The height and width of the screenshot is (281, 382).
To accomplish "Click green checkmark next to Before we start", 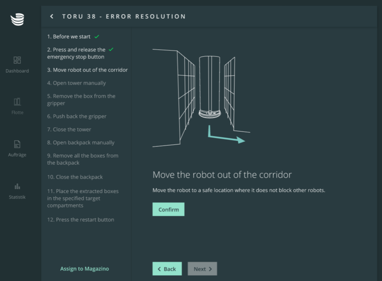I will [97, 37].
